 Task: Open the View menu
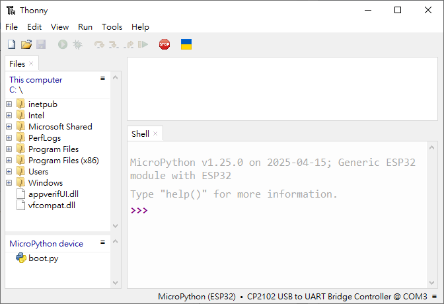pos(59,27)
